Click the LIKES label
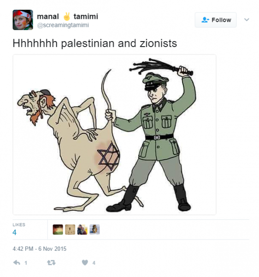 19,225
